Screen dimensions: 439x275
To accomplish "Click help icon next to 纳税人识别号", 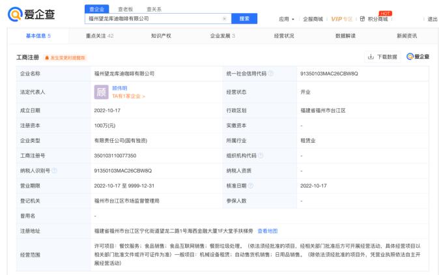I will 55,171.
